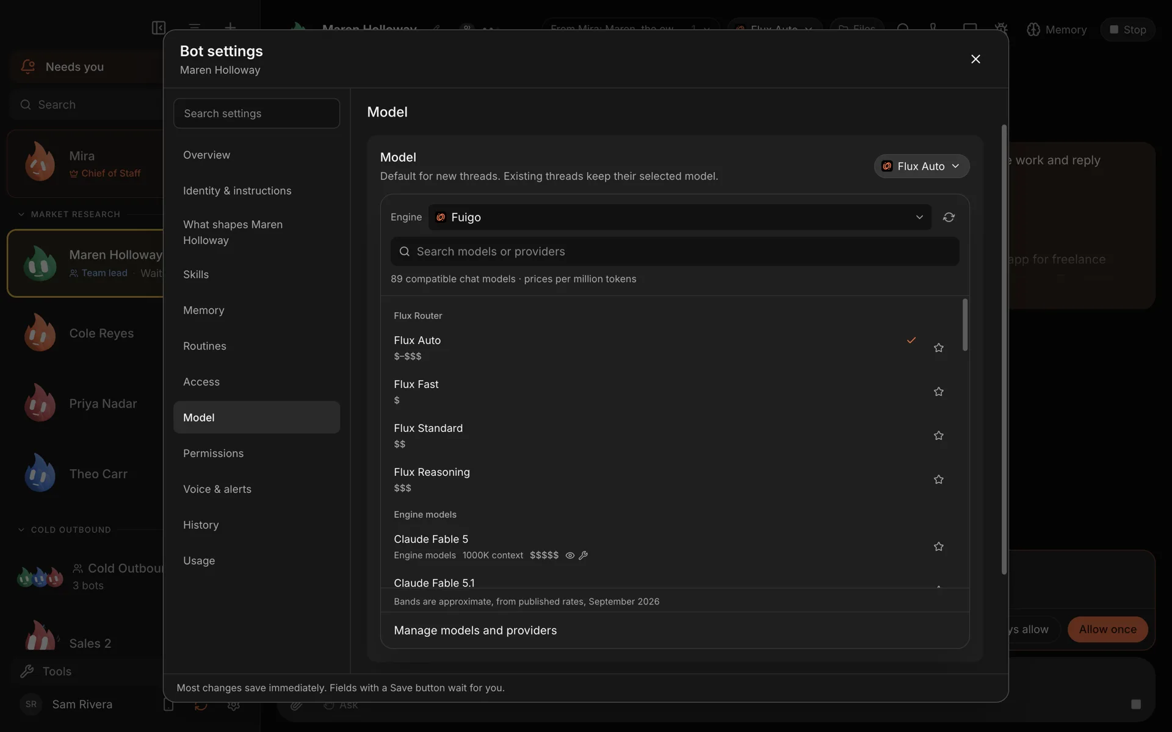Image resolution: width=1172 pixels, height=732 pixels.
Task: Click the Cold Outbound group avatar
Action: (x=40, y=576)
